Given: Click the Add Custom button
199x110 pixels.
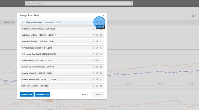Looking at the screenshot, I should point(27,94).
